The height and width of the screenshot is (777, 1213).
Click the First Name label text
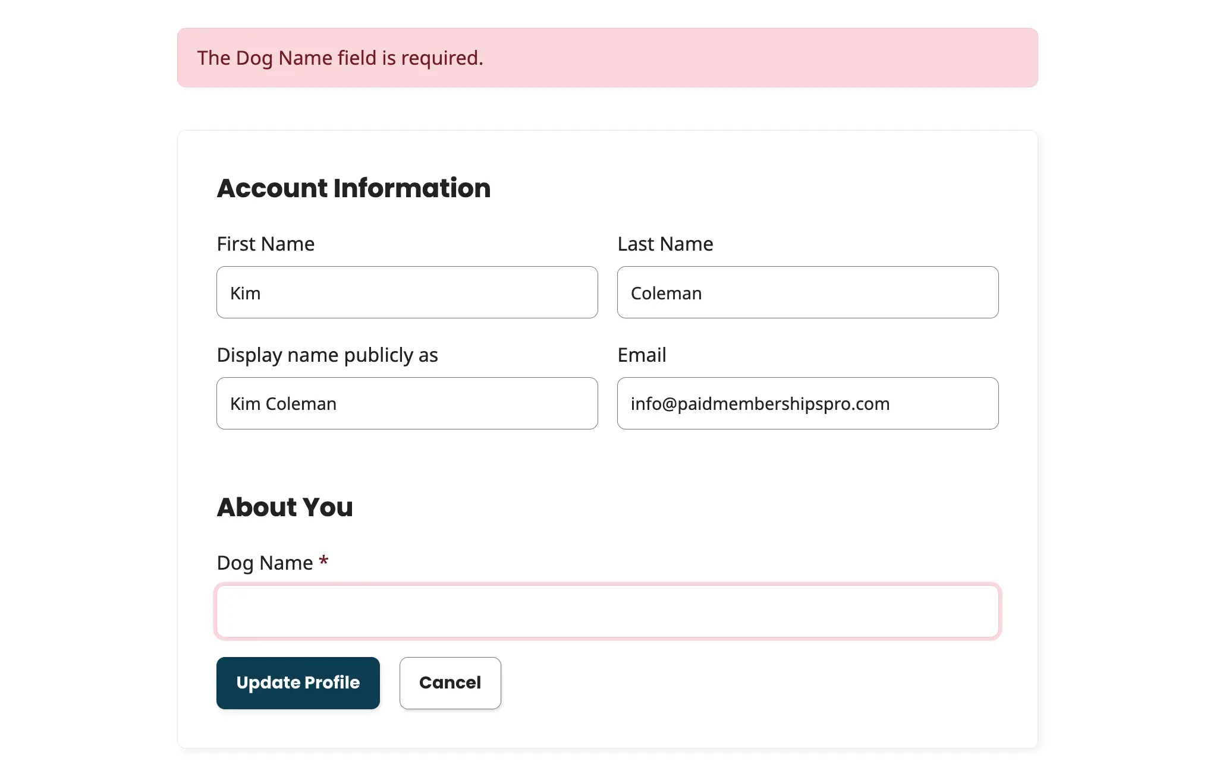coord(266,244)
